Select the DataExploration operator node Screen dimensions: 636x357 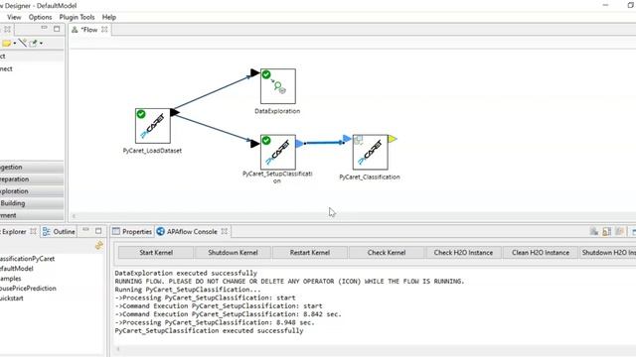coord(278,86)
